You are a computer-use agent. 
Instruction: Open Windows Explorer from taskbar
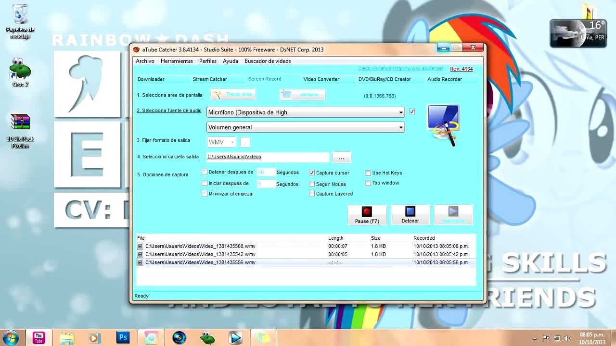coord(67,338)
